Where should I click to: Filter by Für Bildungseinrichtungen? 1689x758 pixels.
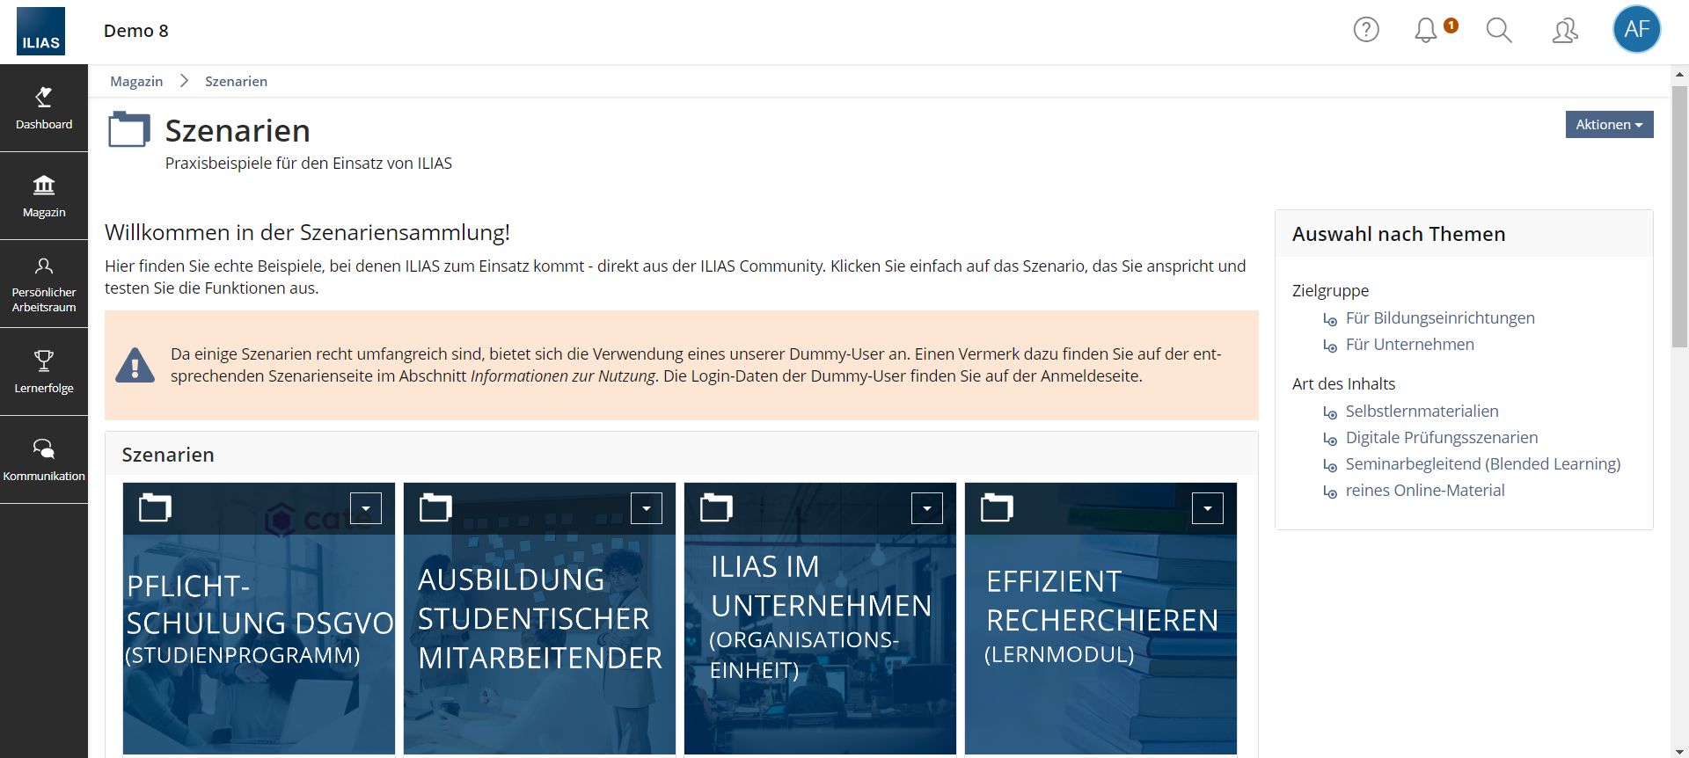tap(1440, 318)
